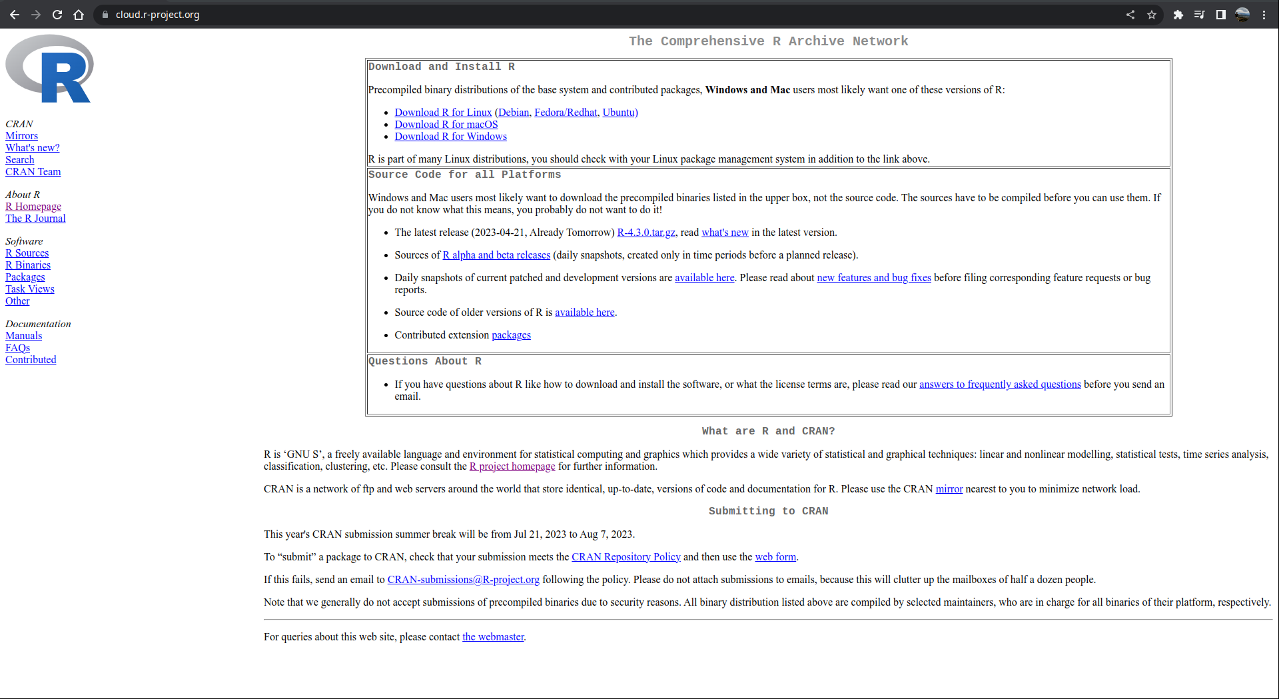Image resolution: width=1279 pixels, height=699 pixels.
Task: Toggle the browser side panel icon
Action: pyautogui.click(x=1221, y=15)
